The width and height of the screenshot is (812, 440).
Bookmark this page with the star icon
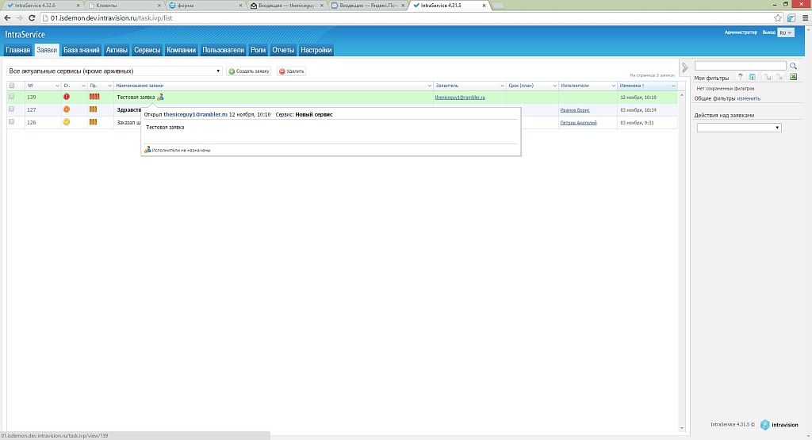[779, 17]
